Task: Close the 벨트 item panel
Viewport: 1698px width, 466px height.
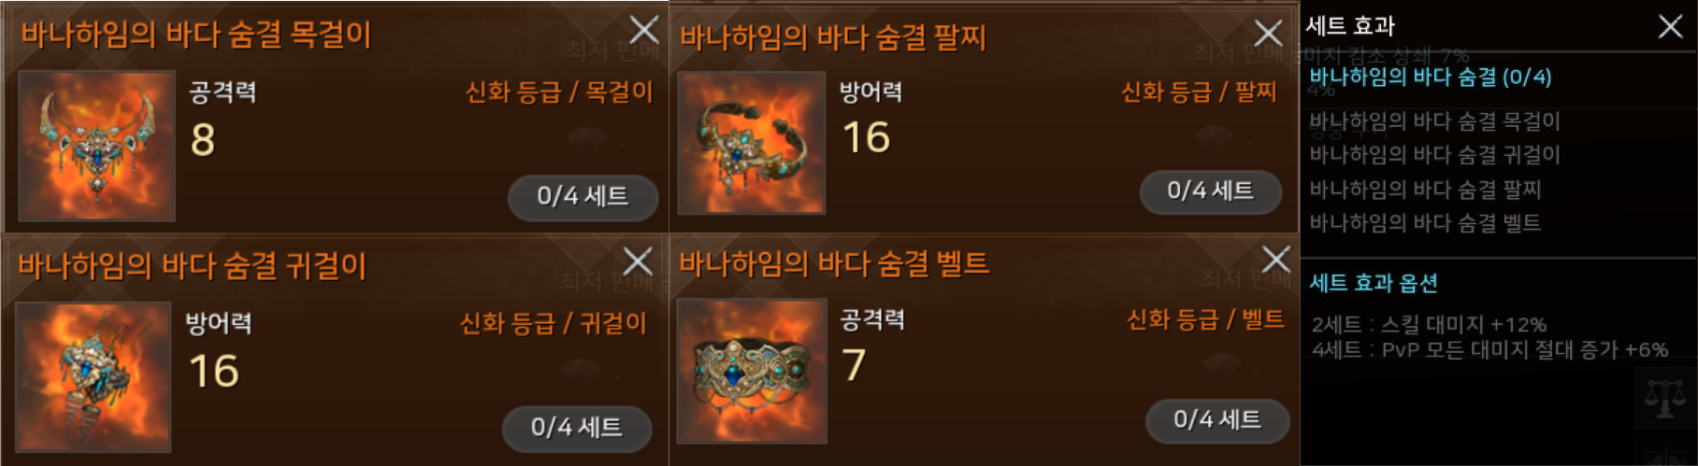Action: (x=1275, y=260)
